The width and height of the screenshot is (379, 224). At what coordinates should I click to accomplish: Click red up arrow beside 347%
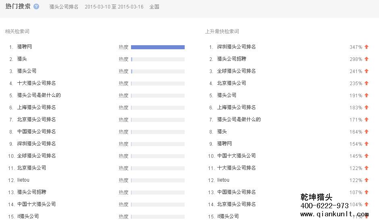click(x=367, y=47)
